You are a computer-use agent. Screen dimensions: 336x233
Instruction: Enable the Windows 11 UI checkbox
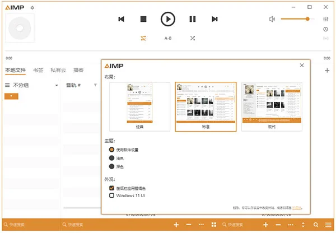click(111, 195)
